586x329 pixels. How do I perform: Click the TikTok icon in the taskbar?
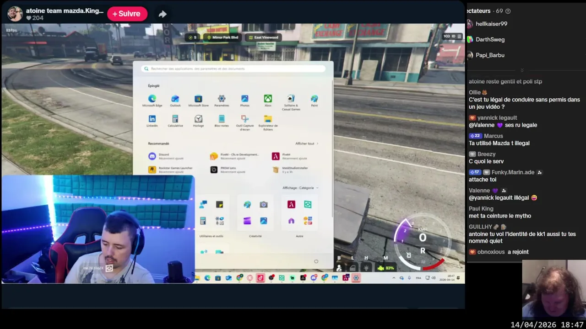[260, 278]
